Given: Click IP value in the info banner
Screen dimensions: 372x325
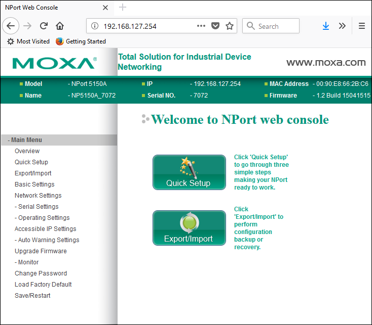Looking at the screenshot, I should tap(217, 84).
